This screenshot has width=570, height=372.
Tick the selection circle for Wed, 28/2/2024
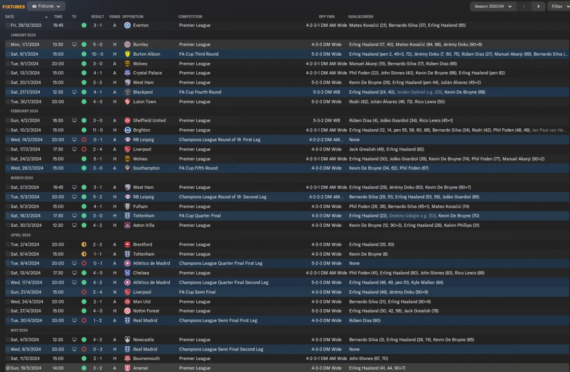(8, 168)
